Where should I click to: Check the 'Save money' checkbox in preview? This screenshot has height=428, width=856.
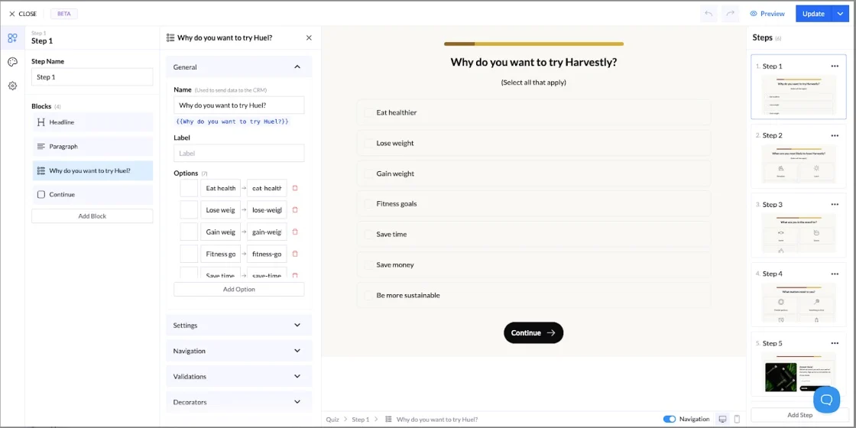369,264
